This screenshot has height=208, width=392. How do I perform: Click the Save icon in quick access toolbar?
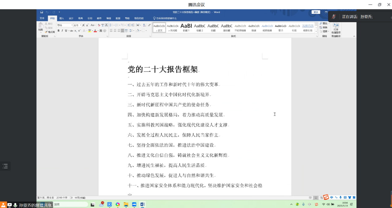pyautogui.click(x=42, y=12)
